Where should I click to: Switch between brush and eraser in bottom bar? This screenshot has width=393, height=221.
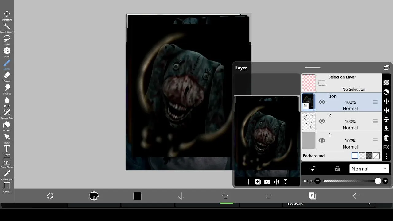pyautogui.click(x=50, y=196)
